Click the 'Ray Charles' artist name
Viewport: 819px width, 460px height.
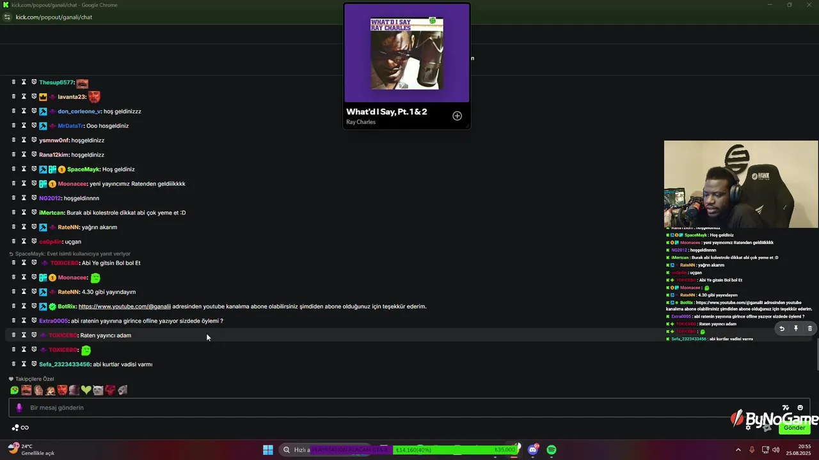[361, 122]
